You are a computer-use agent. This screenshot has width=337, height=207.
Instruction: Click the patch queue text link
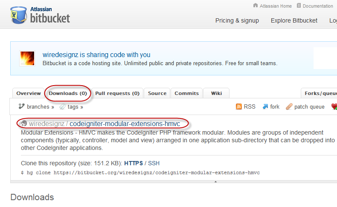pos(309,107)
